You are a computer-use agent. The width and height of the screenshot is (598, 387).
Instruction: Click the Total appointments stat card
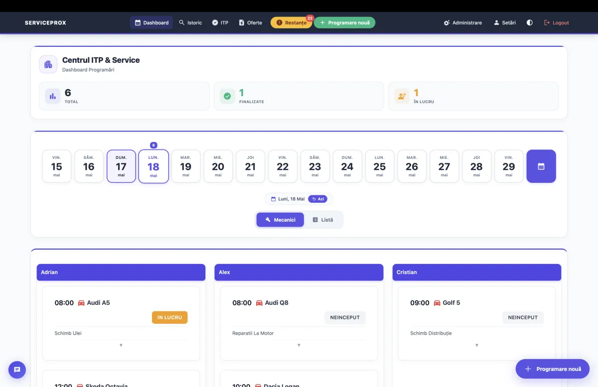(x=125, y=96)
